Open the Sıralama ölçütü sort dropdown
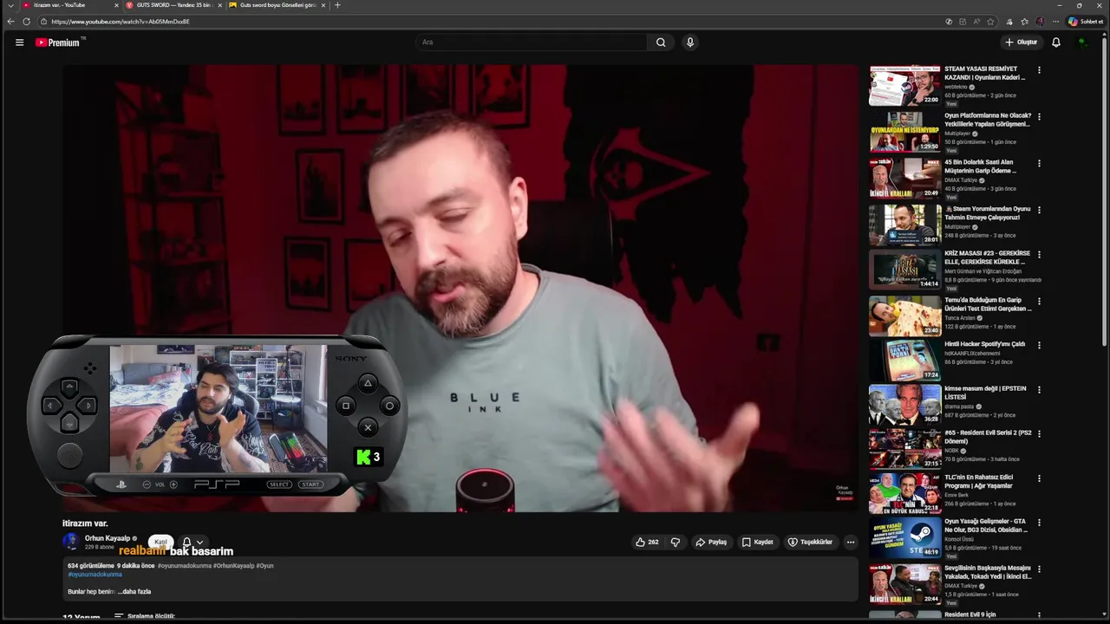Image resolution: width=1110 pixels, height=624 pixels. coord(145,616)
